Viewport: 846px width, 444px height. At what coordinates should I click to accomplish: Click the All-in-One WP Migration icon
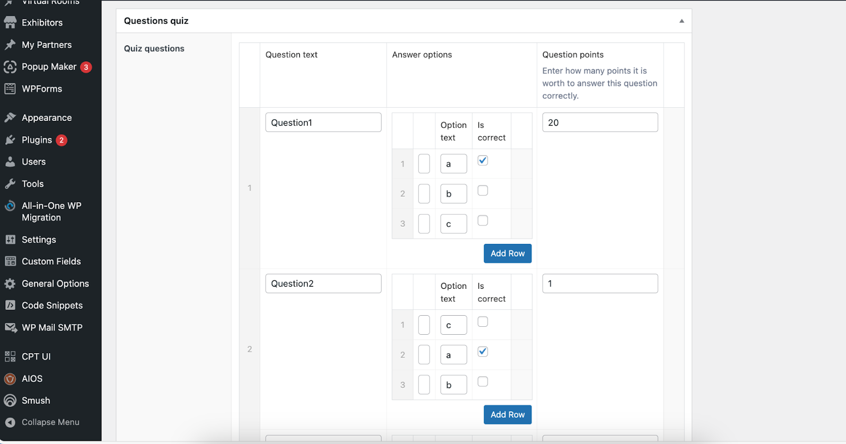point(10,206)
